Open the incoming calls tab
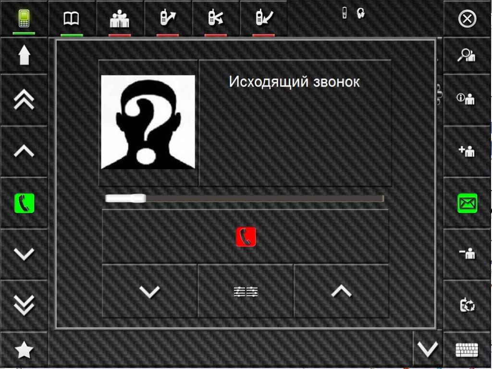 click(264, 18)
